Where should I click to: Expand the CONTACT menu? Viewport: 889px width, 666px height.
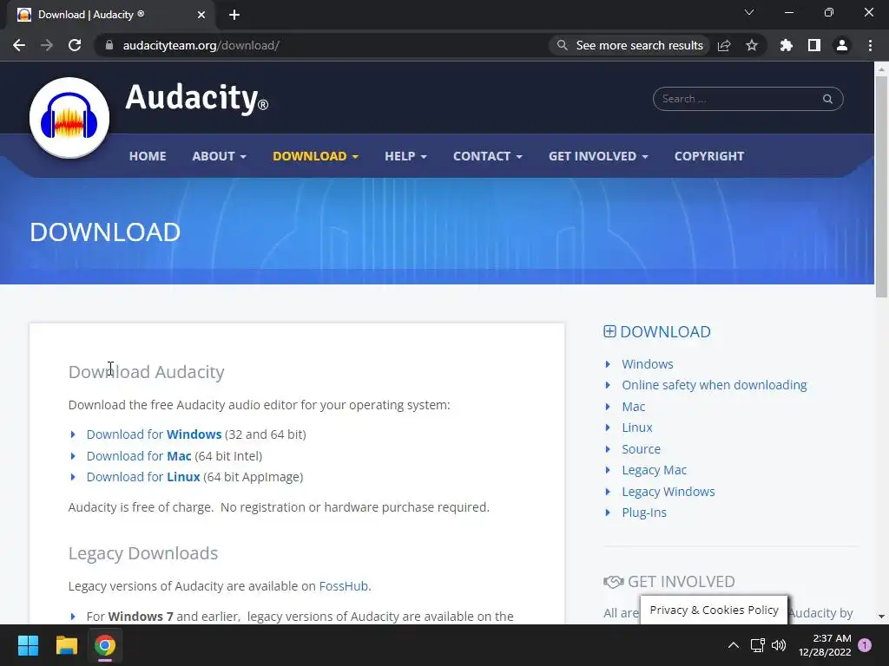tap(488, 156)
